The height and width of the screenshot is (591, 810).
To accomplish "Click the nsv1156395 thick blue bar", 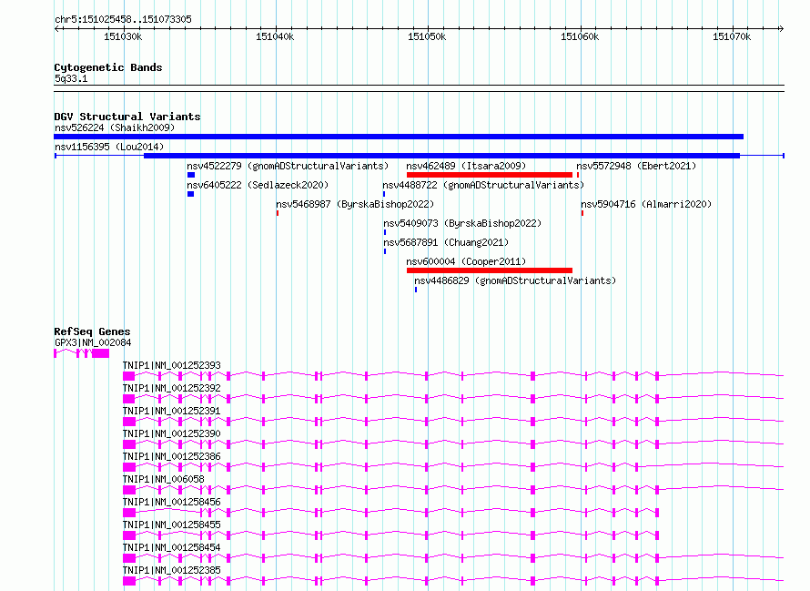I will tap(441, 156).
